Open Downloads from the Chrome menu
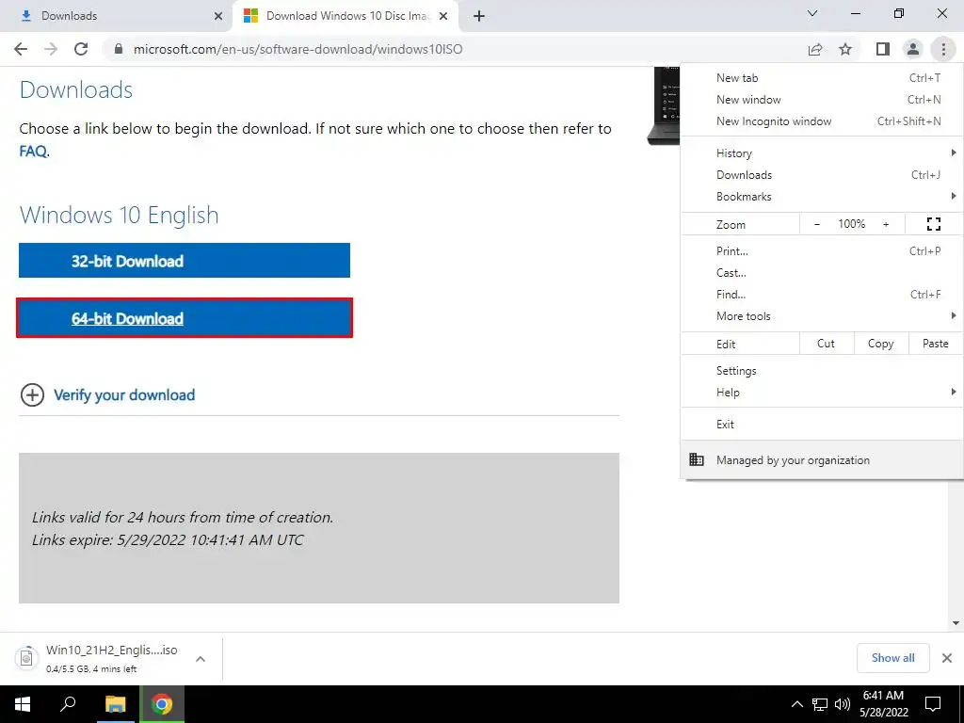 [822, 174]
